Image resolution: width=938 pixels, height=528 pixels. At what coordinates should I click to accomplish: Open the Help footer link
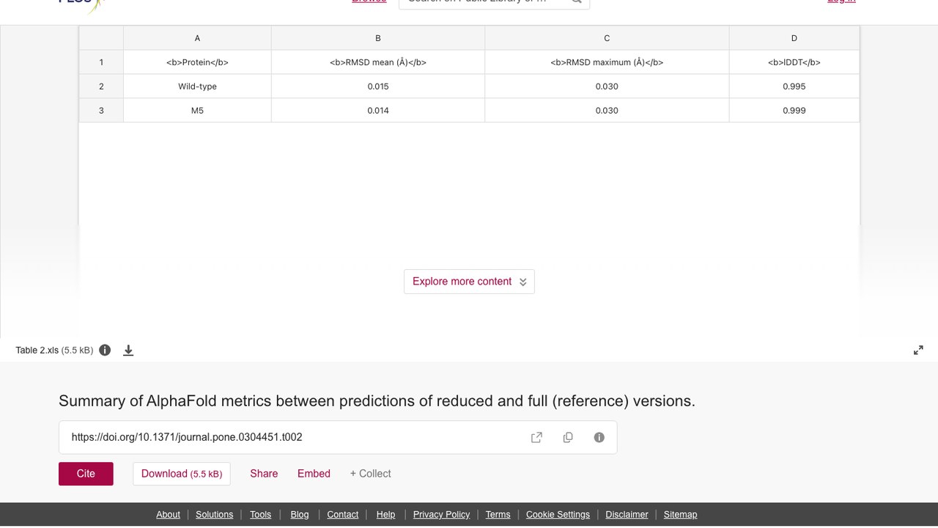[385, 515]
